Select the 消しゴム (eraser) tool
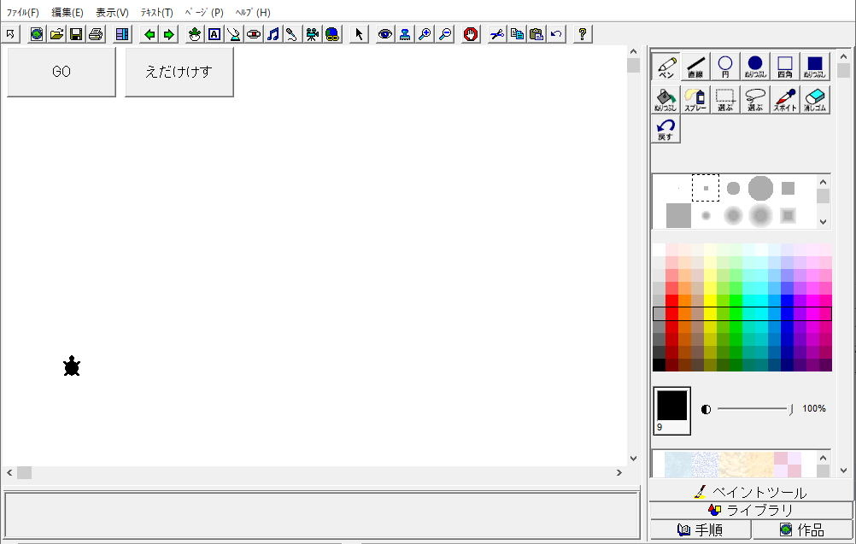This screenshot has width=856, height=544. coord(815,101)
